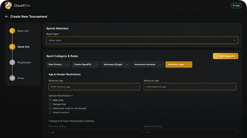Viewport: 247px width, 138px height.
Task: Expand Dear Division chevron
Action: [67, 64]
